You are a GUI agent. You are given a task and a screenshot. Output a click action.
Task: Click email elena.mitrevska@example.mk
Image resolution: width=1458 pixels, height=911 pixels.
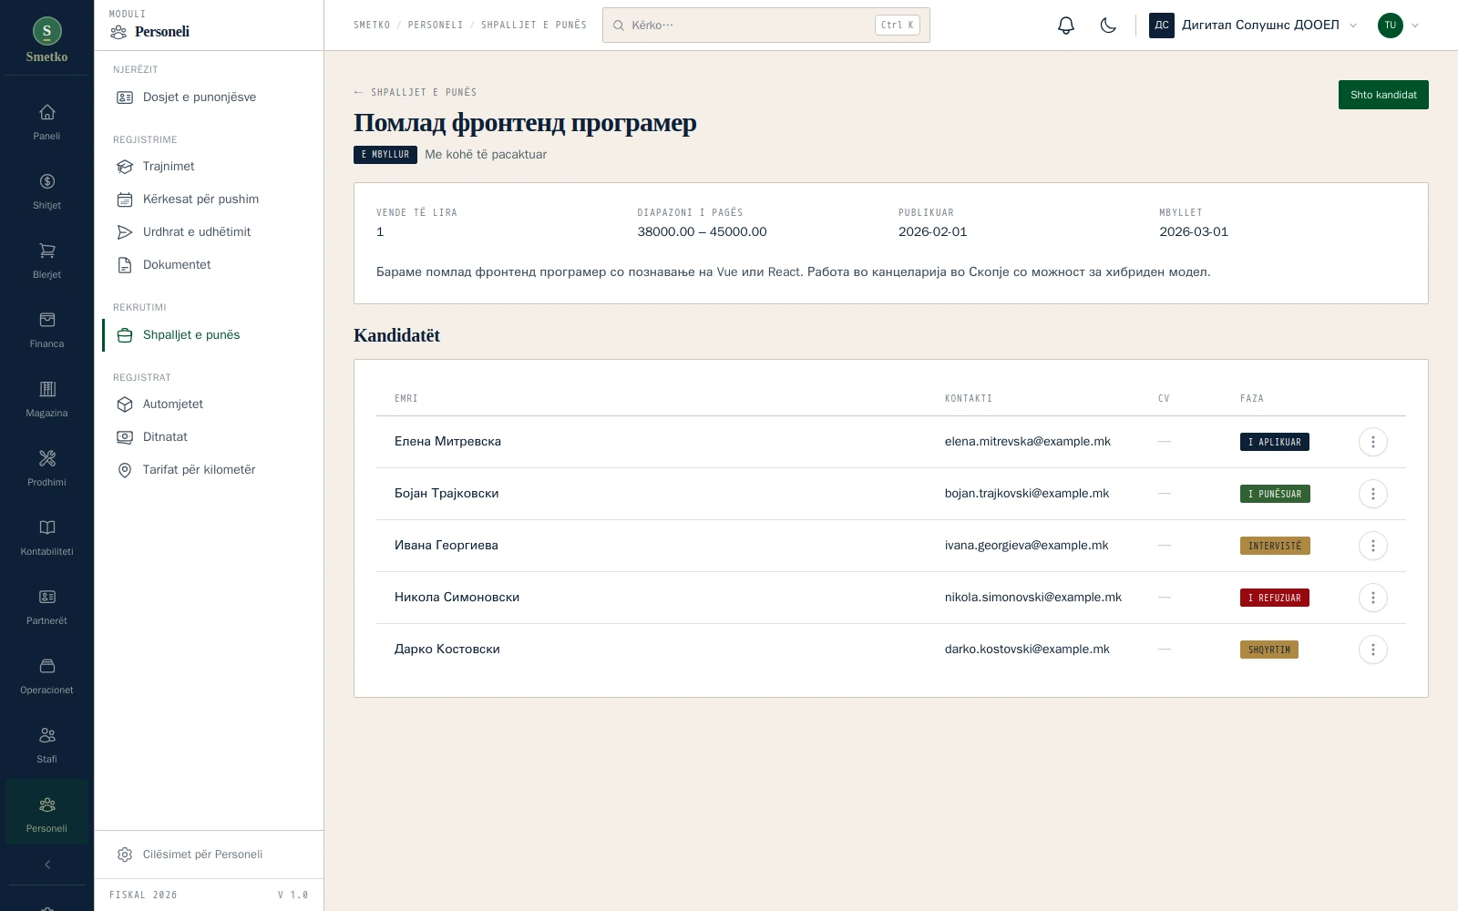[1028, 442]
